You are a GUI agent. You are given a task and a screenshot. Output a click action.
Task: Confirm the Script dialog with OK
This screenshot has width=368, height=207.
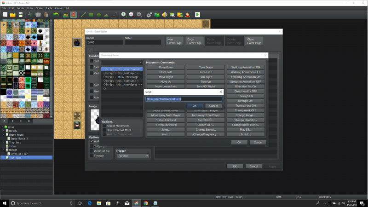(195, 106)
